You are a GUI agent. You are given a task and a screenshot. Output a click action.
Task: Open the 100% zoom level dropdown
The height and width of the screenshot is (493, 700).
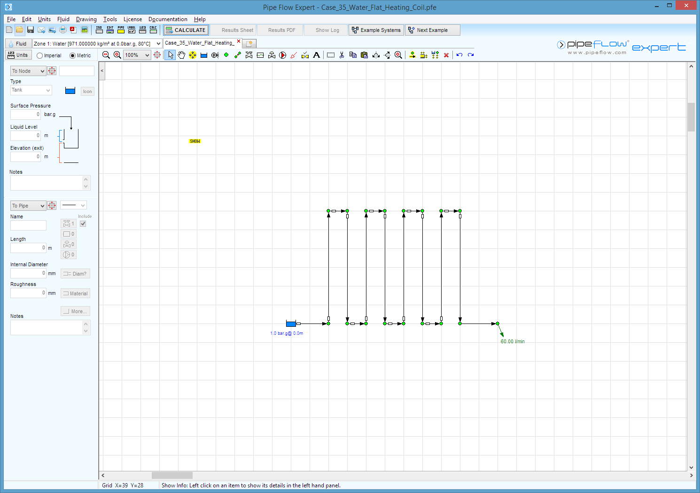tap(147, 55)
